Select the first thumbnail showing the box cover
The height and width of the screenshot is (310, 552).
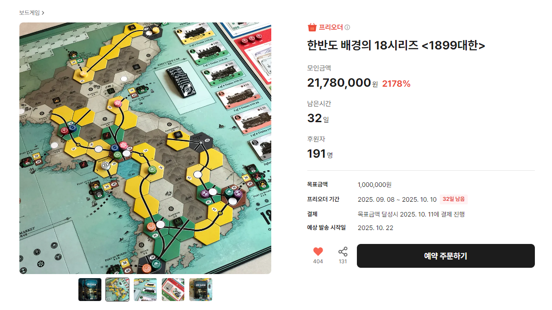[89, 289]
